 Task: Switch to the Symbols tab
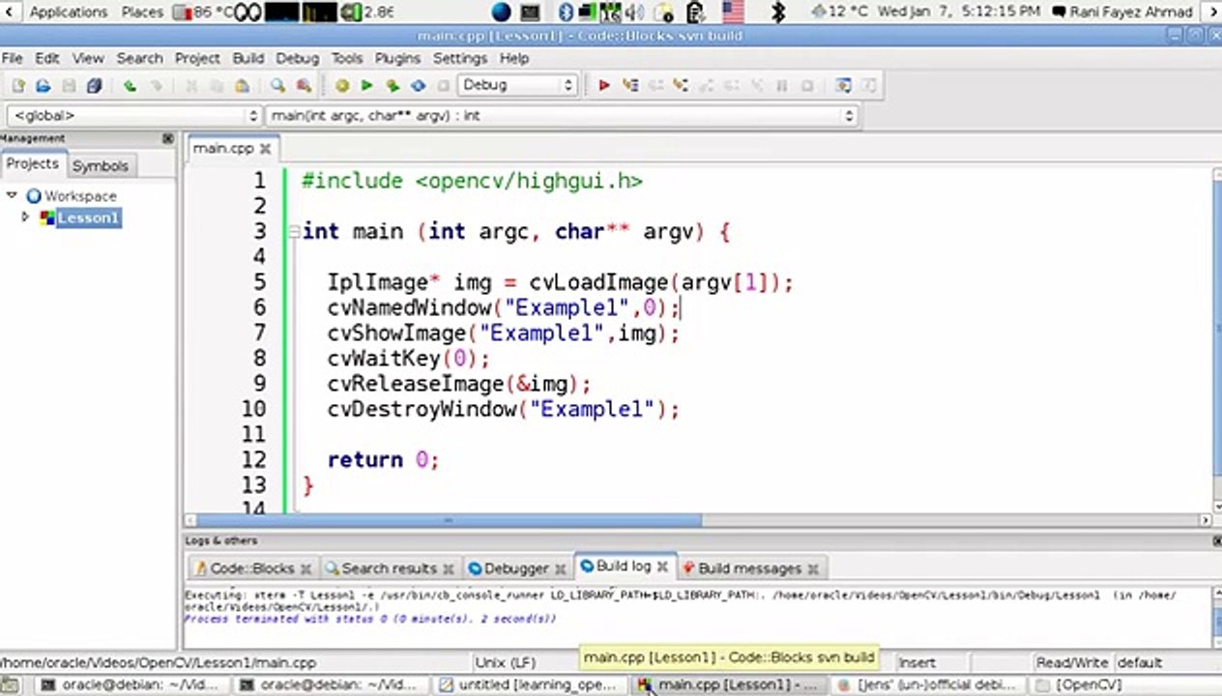(101, 165)
